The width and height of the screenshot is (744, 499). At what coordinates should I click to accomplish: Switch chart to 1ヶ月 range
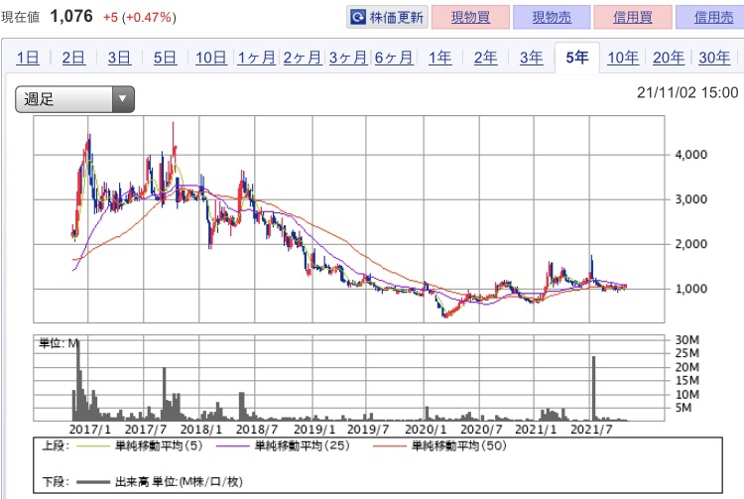click(256, 58)
